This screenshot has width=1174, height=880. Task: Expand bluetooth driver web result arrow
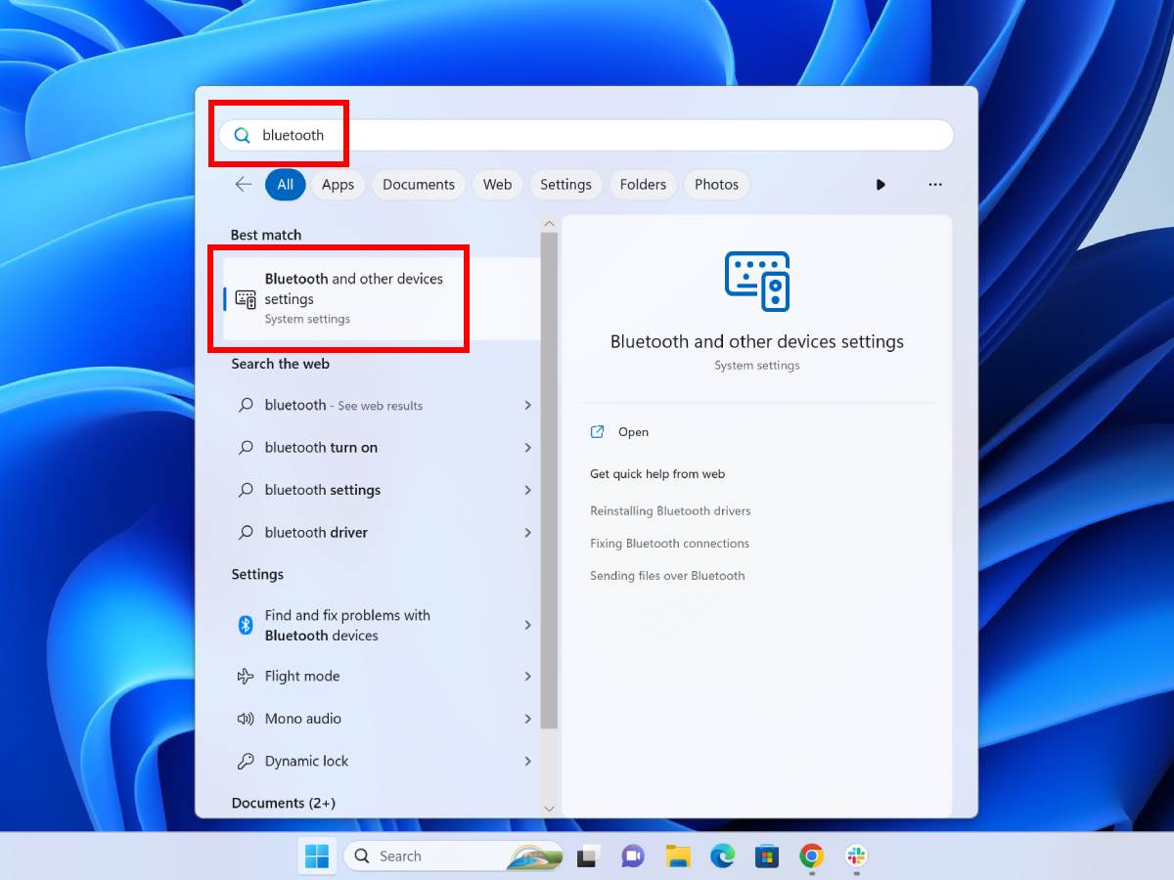tap(527, 533)
